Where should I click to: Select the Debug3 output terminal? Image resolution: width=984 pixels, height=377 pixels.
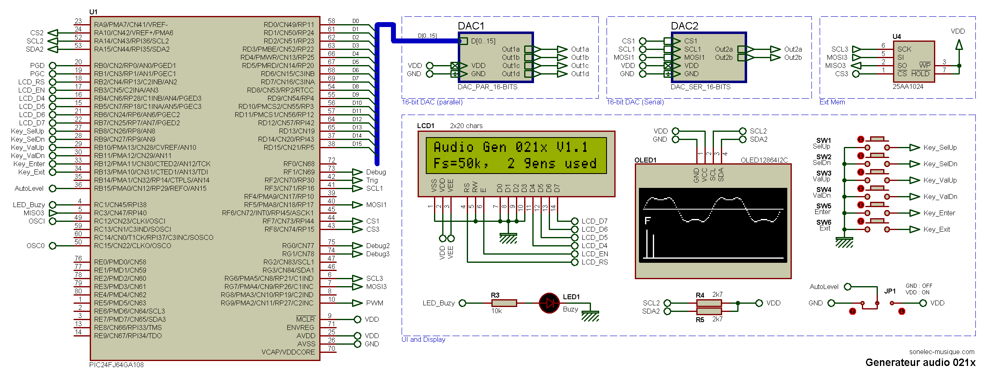tap(357, 254)
